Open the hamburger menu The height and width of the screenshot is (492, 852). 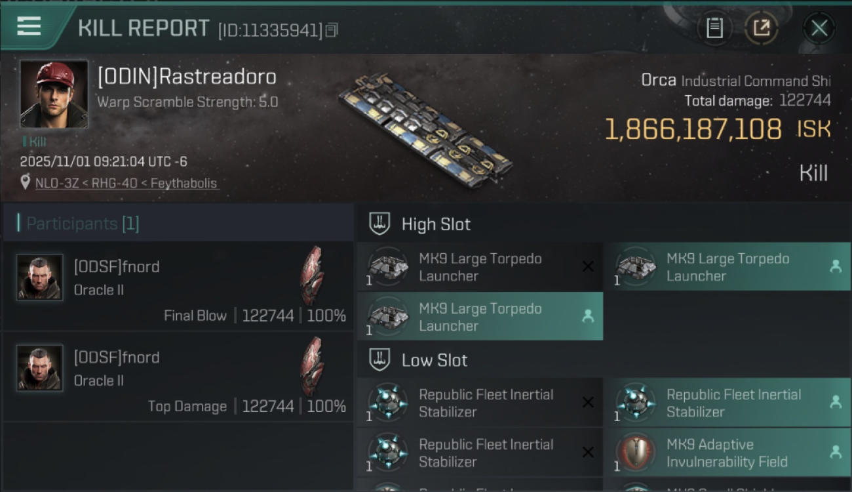[29, 26]
